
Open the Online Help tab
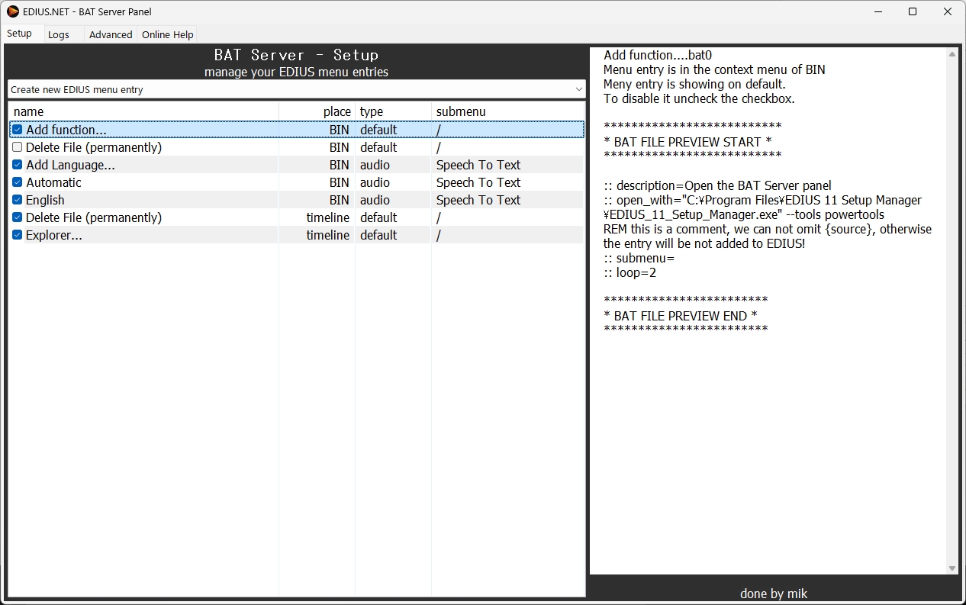point(167,34)
